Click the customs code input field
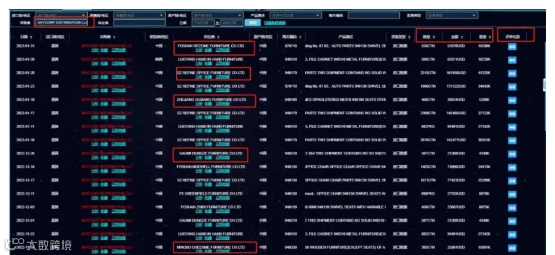Viewport: 555px width, 255px height. [x=374, y=15]
